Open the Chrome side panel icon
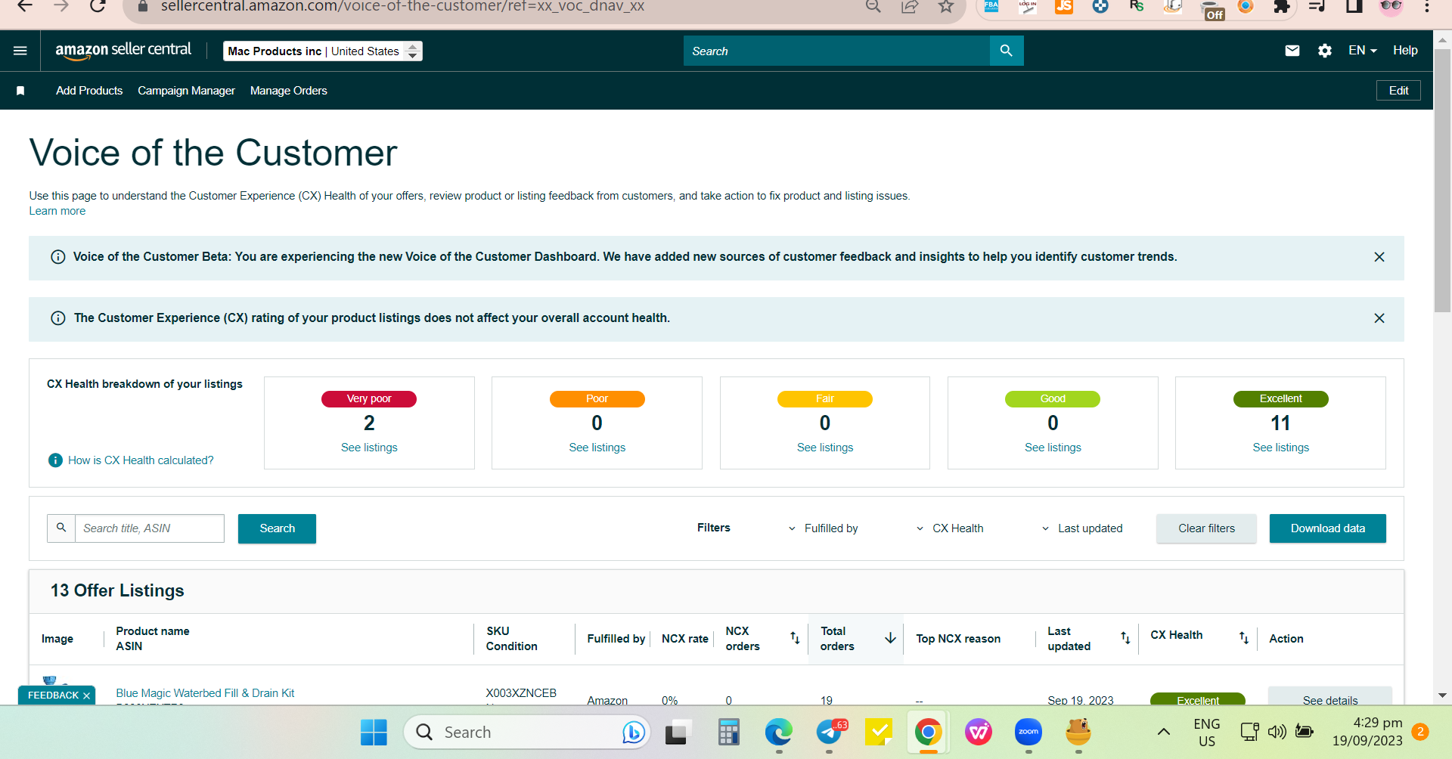Viewport: 1452px width, 759px height. tap(1354, 7)
